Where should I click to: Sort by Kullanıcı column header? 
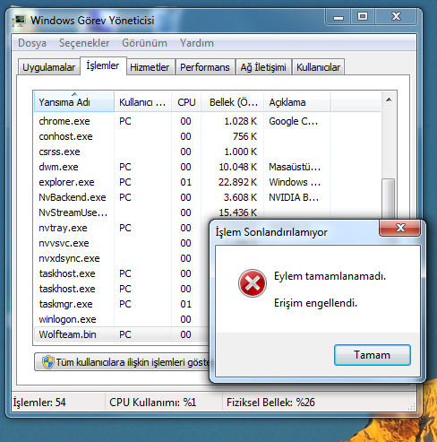tap(142, 102)
